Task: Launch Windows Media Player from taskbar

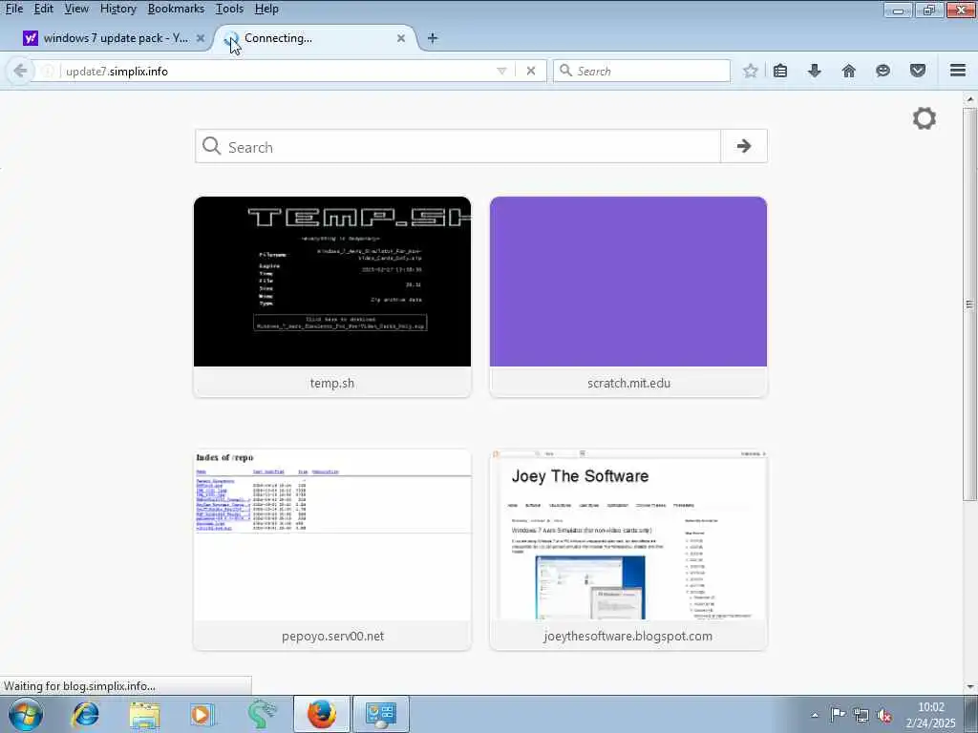Action: pos(202,714)
